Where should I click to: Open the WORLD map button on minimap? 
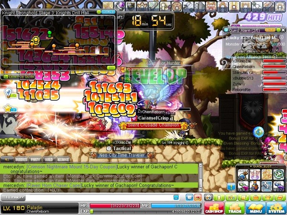[x=109, y=12]
